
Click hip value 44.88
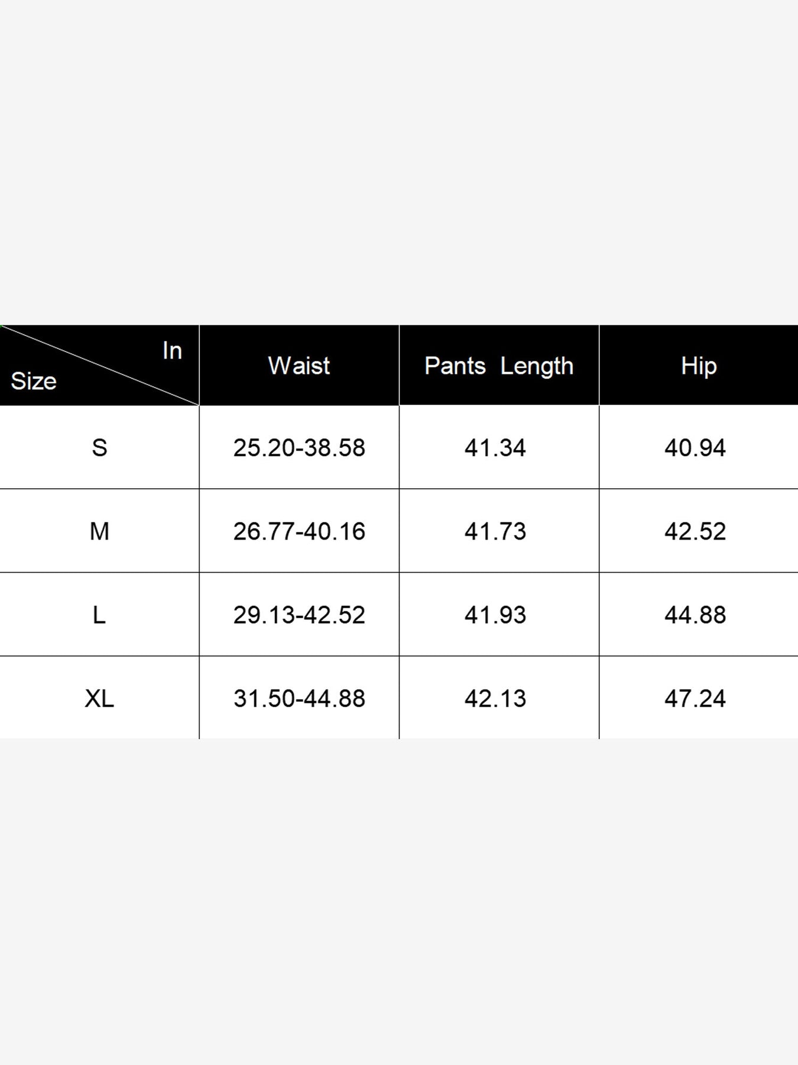695,615
